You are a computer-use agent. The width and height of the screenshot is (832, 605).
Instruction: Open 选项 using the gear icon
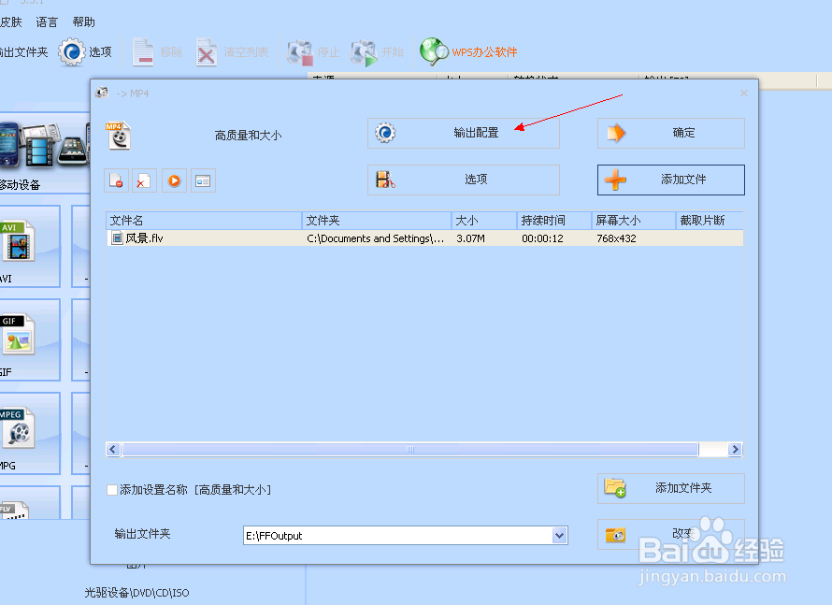[72, 52]
